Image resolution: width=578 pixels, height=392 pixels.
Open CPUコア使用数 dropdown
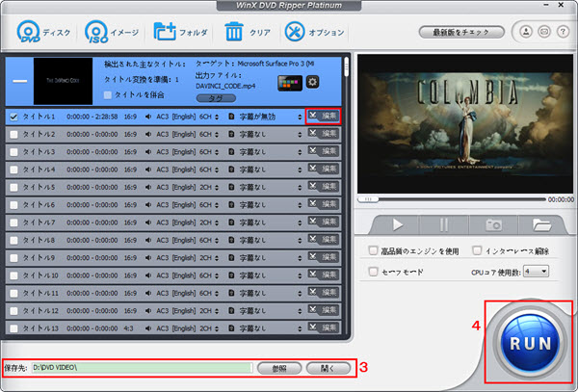537,272
